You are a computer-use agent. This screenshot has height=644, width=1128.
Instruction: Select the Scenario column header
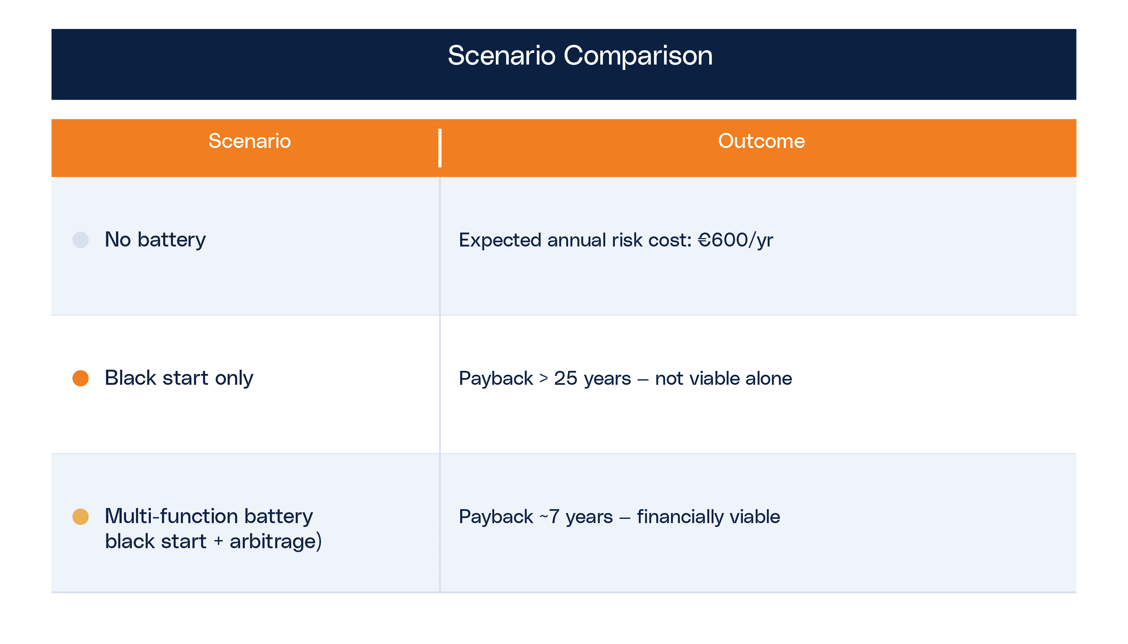point(249,141)
